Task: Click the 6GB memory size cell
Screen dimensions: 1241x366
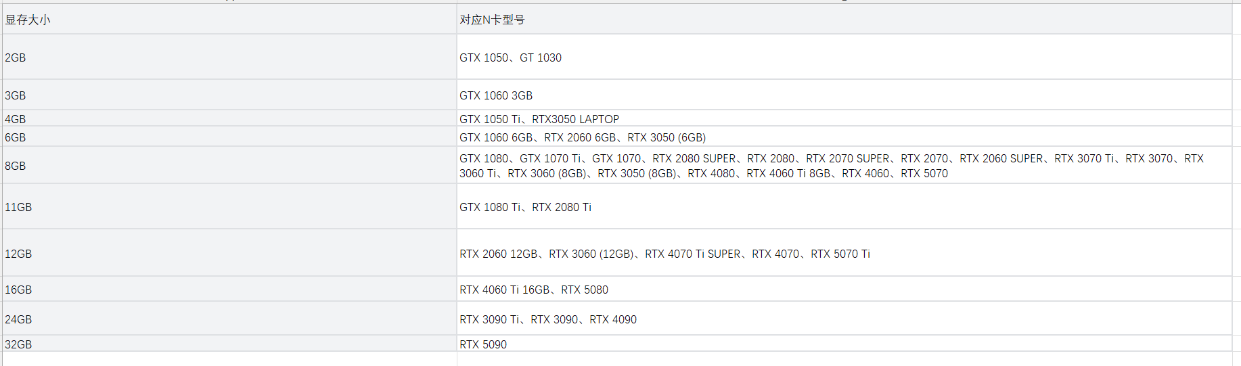Action: tap(229, 137)
